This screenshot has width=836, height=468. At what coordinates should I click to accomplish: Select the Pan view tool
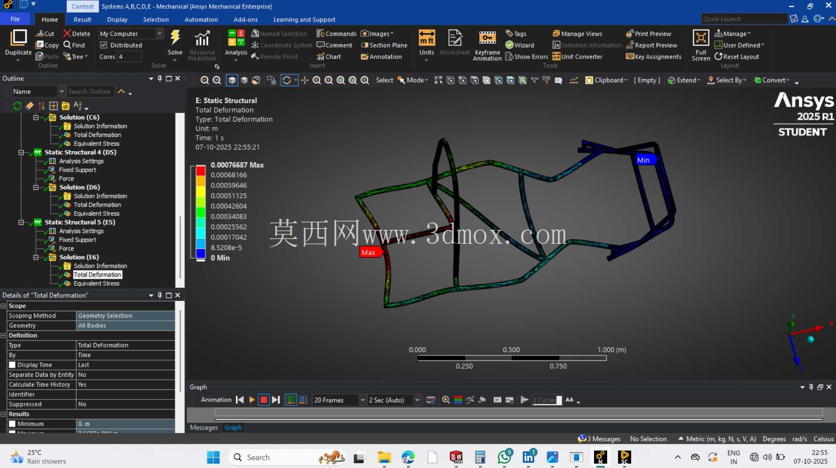coord(304,80)
